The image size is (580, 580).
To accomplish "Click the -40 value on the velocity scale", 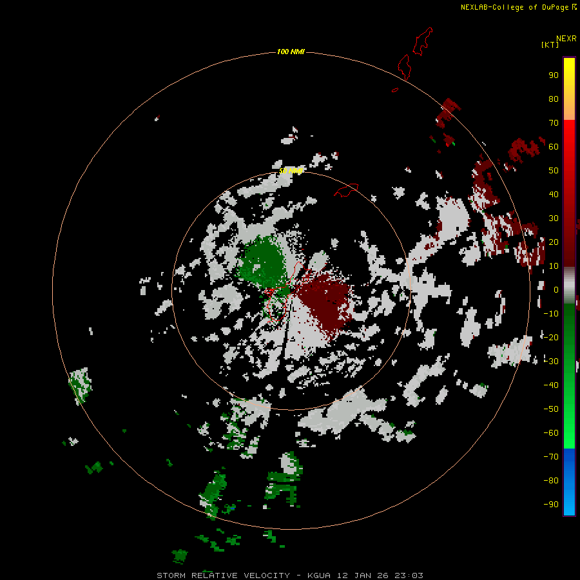I will coord(551,385).
